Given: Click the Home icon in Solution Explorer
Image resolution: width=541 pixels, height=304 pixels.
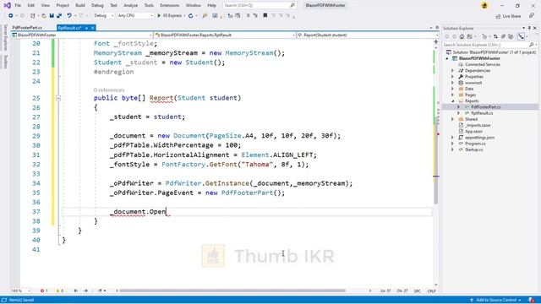Looking at the screenshot, I should (462, 36).
